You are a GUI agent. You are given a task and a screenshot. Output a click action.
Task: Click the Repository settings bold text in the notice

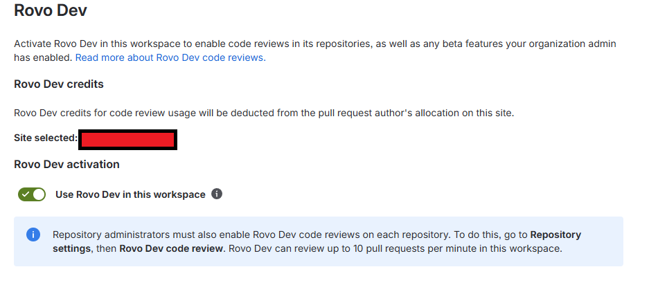coord(317,241)
